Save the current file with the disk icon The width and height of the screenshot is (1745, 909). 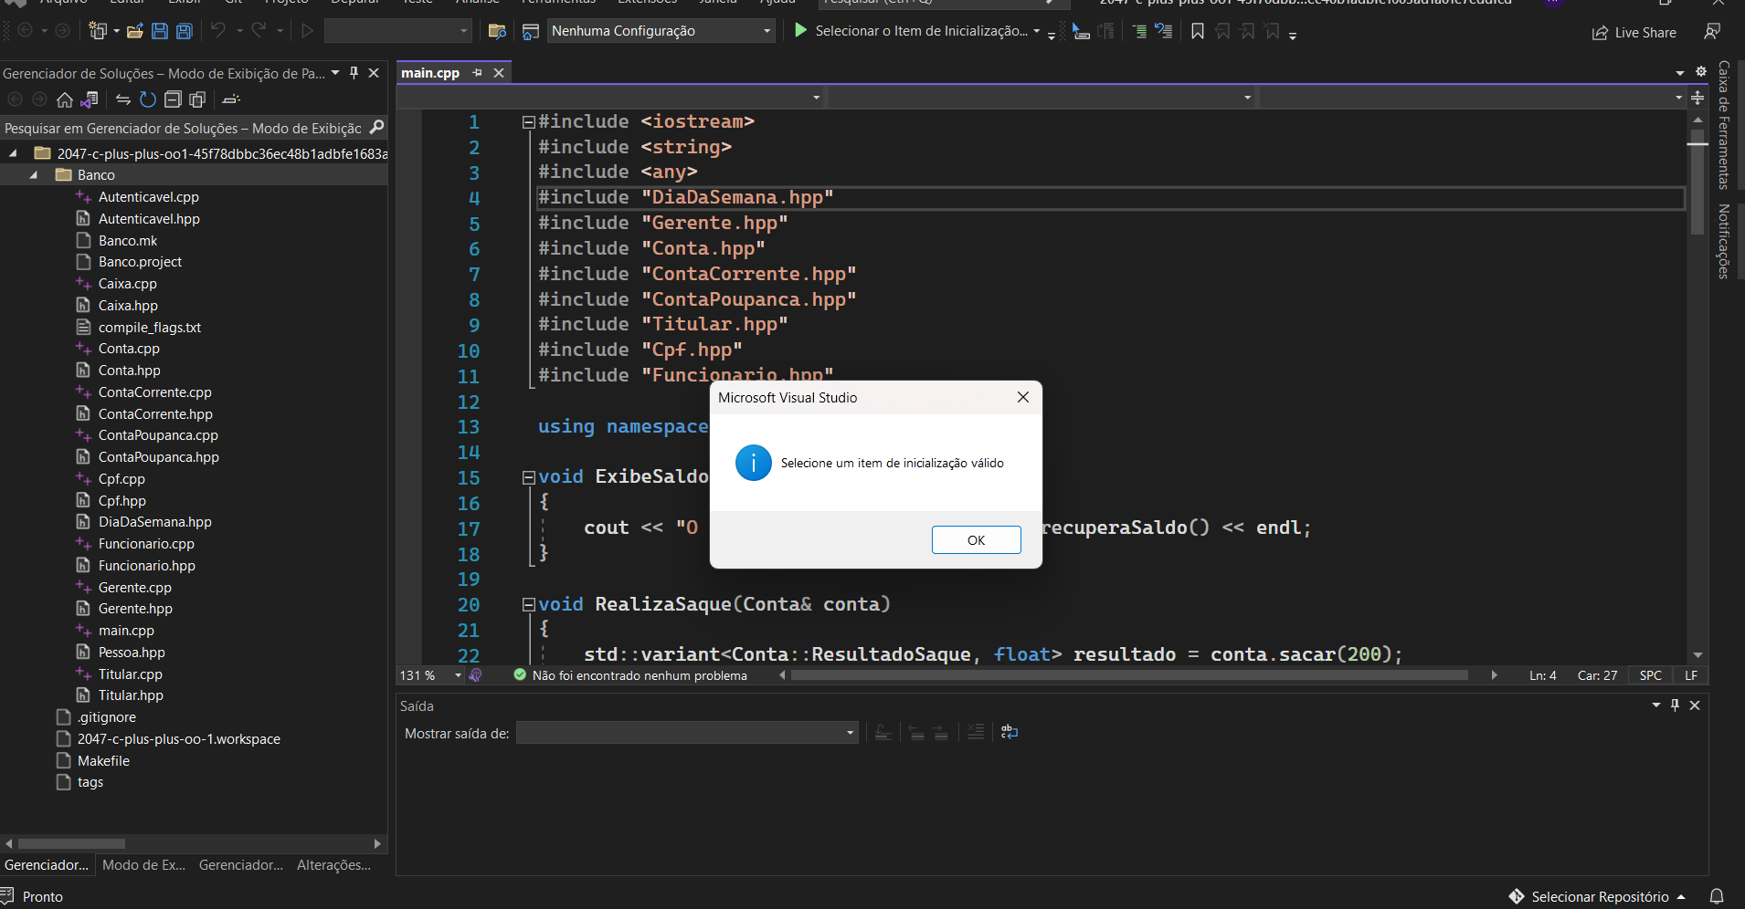click(x=159, y=31)
